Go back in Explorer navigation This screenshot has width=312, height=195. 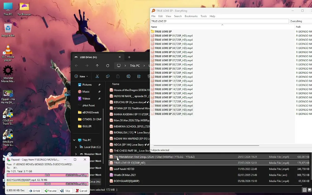pos(76,66)
